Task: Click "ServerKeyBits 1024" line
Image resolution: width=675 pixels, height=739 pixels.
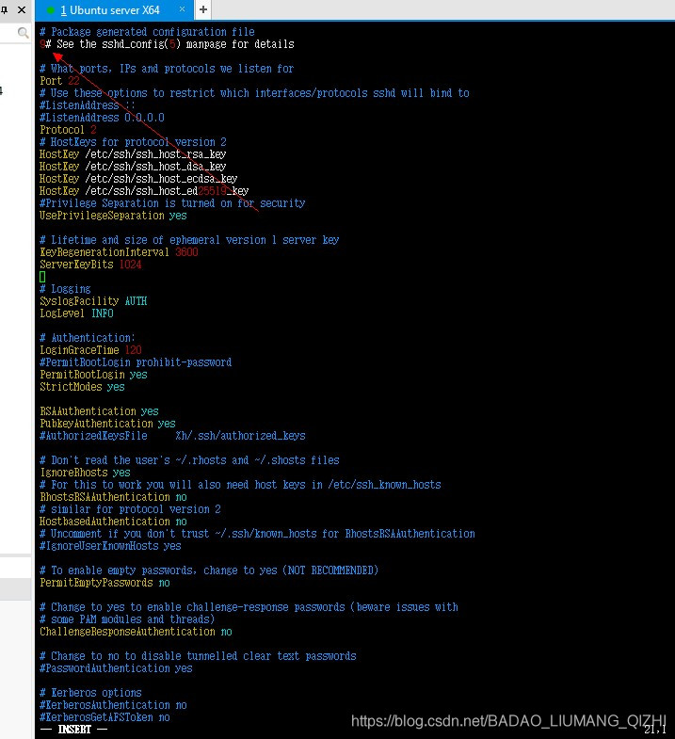Action: pyautogui.click(x=90, y=265)
